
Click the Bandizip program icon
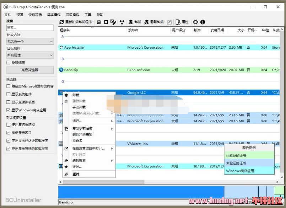pos(61,70)
